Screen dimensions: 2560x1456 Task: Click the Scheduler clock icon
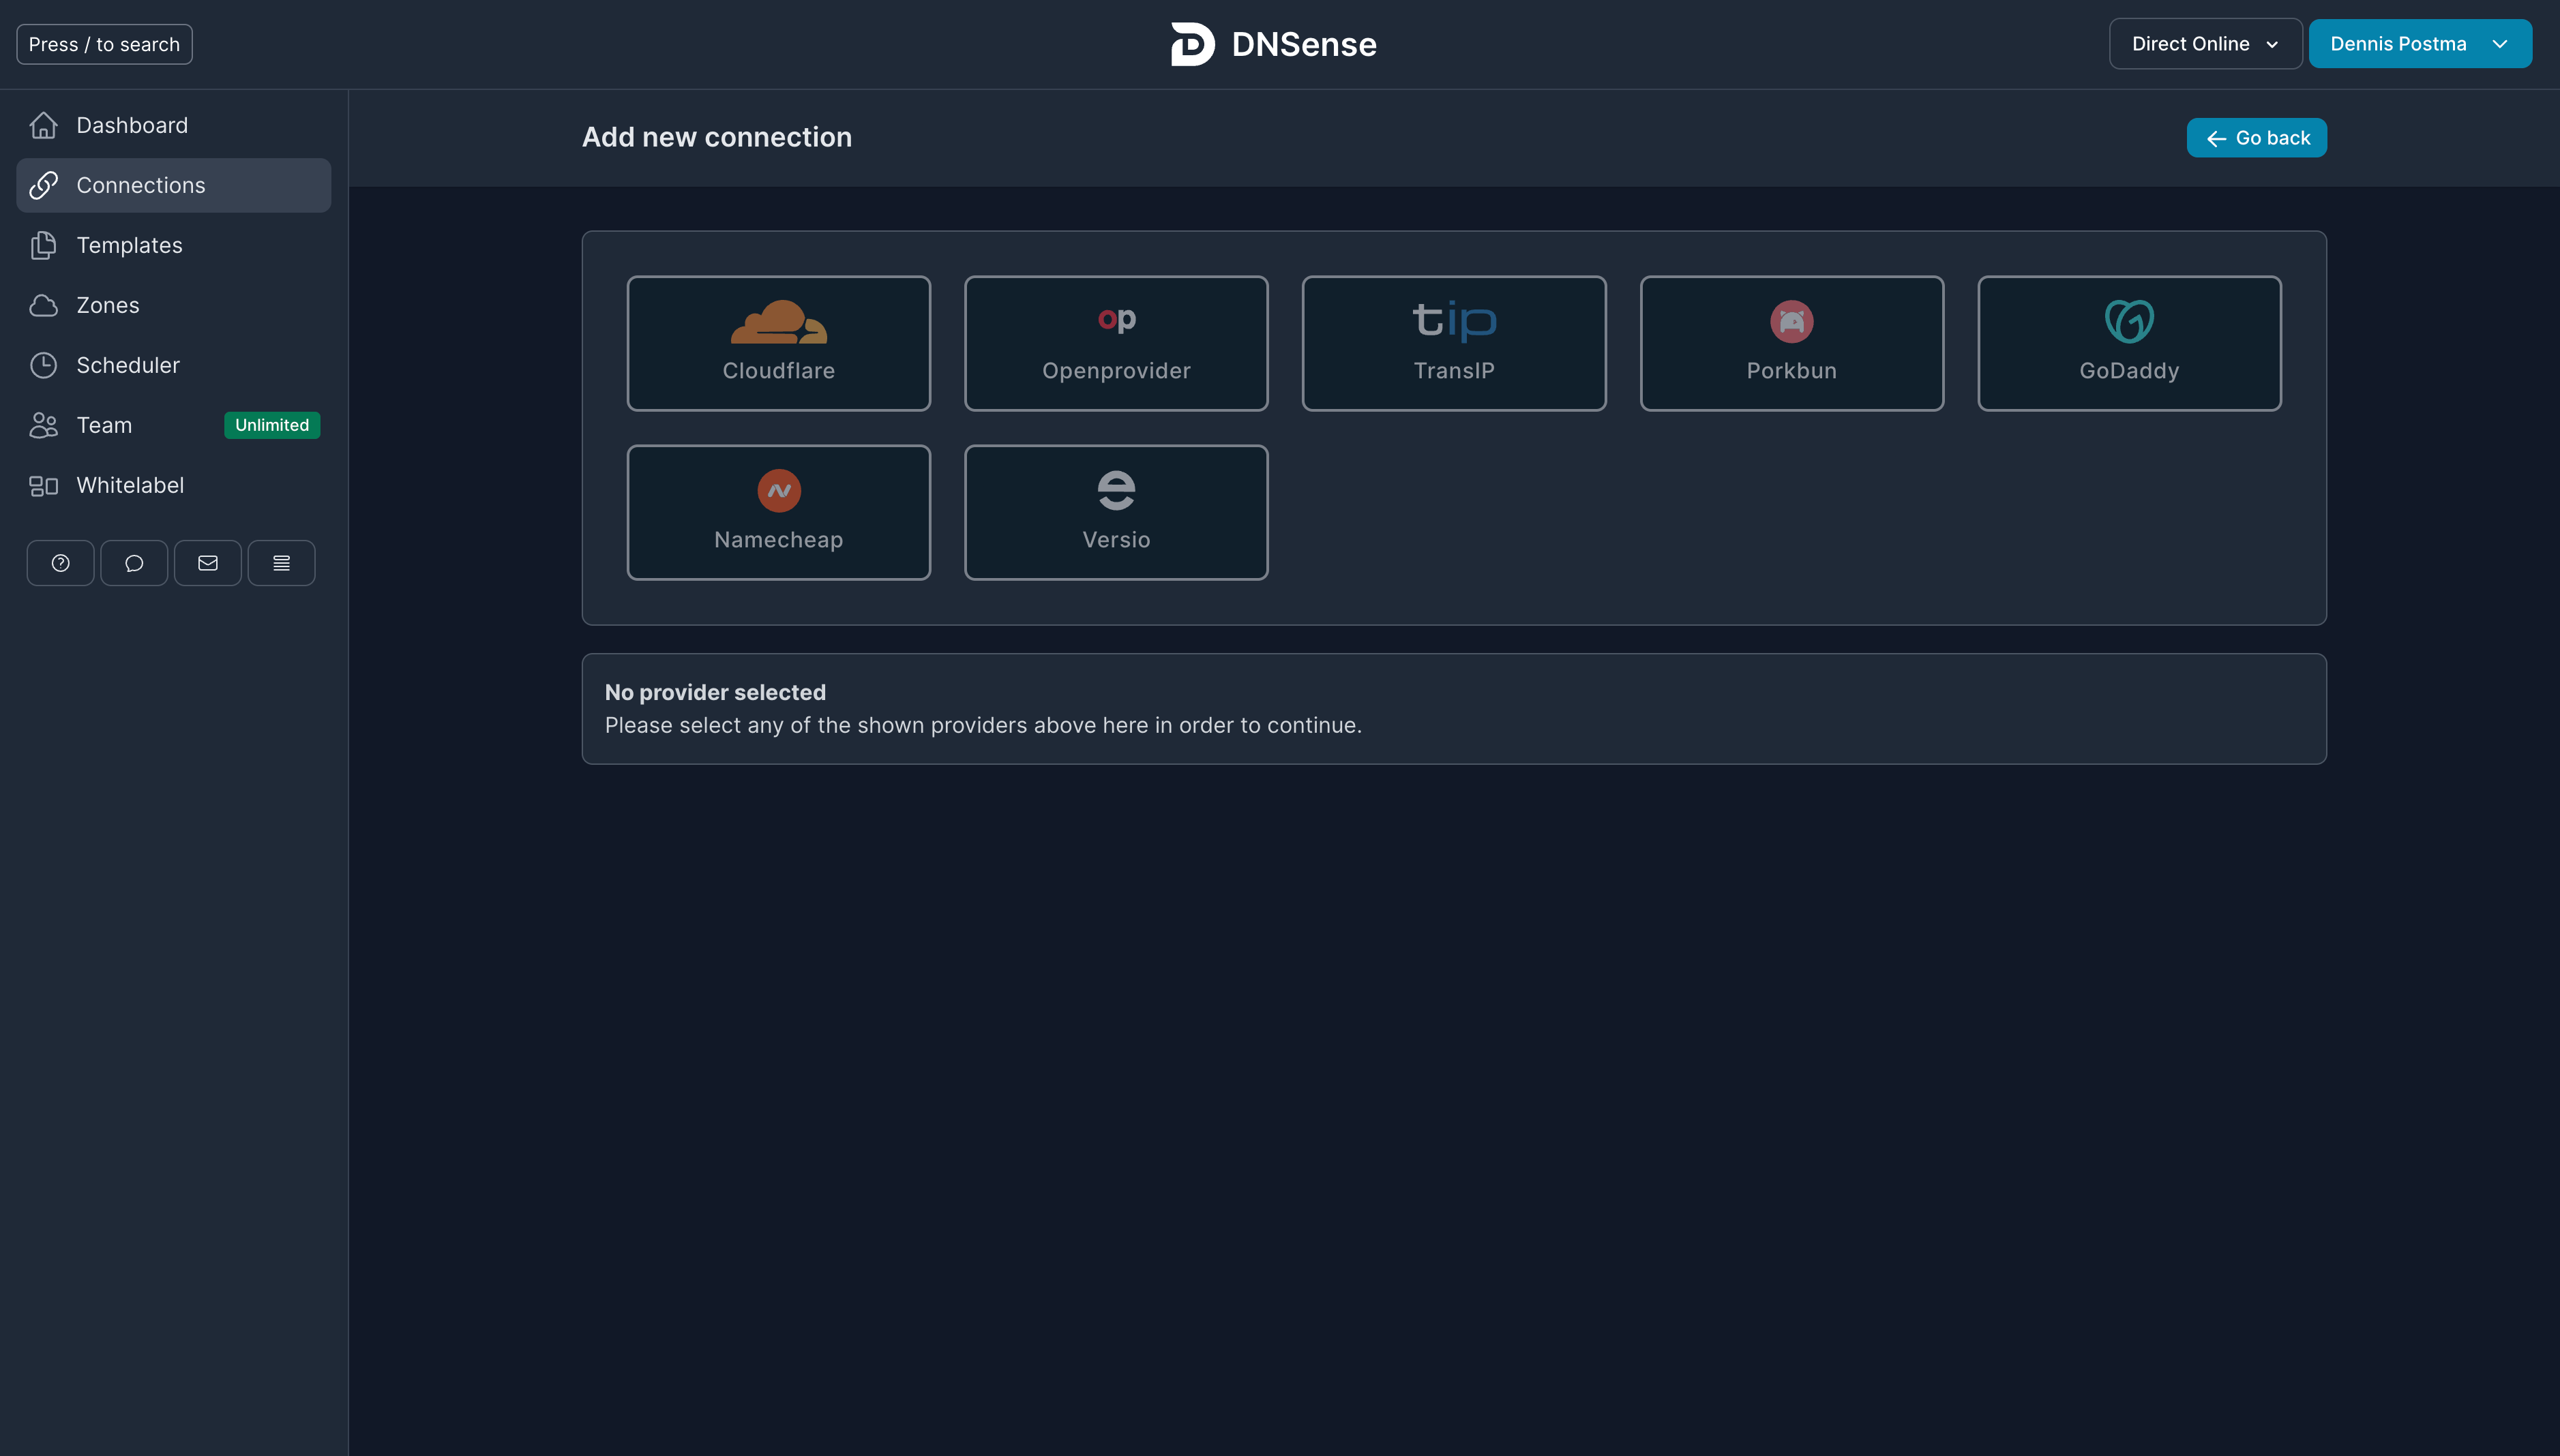point(43,365)
